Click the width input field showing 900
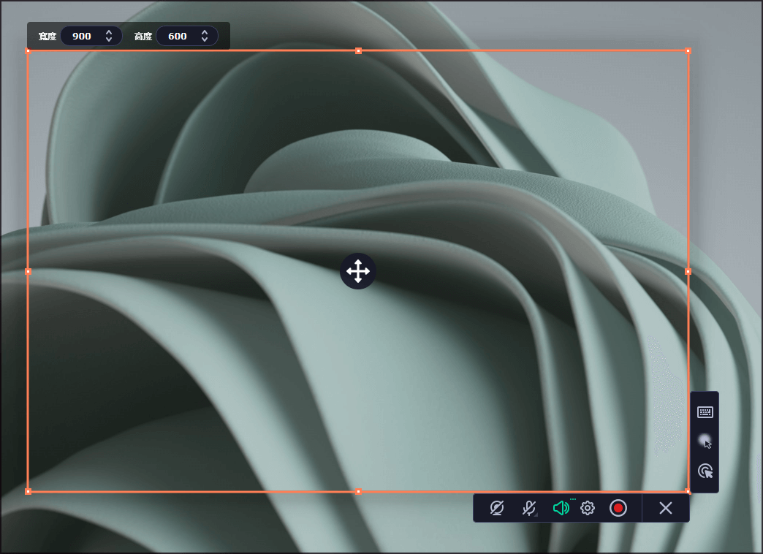Viewport: 763px width, 554px height. pyautogui.click(x=83, y=36)
